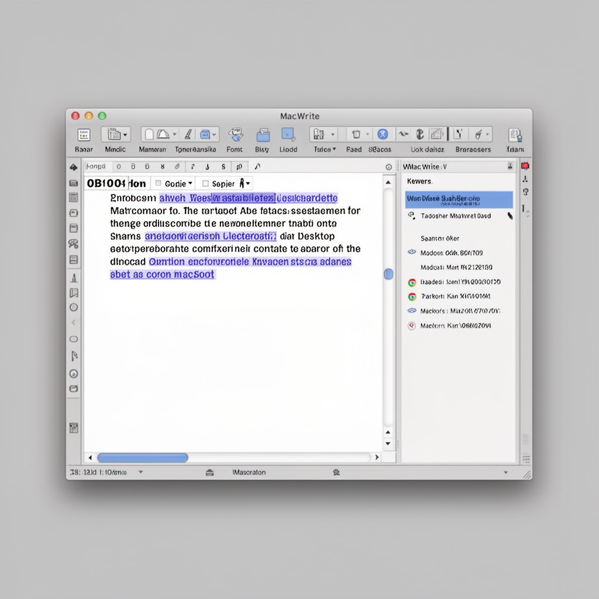Select the pencil icon above Tonerhansika
This screenshot has height=599, width=599.
pyautogui.click(x=188, y=134)
